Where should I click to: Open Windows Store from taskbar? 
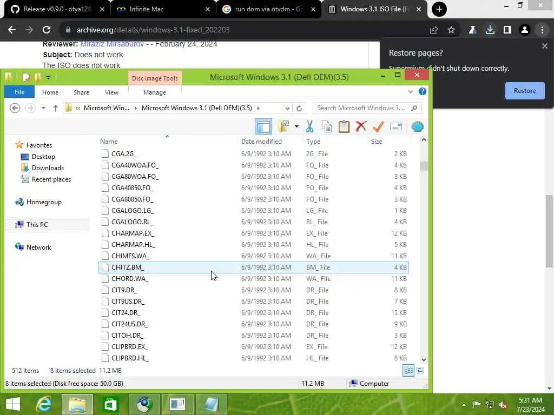pyautogui.click(x=110, y=404)
